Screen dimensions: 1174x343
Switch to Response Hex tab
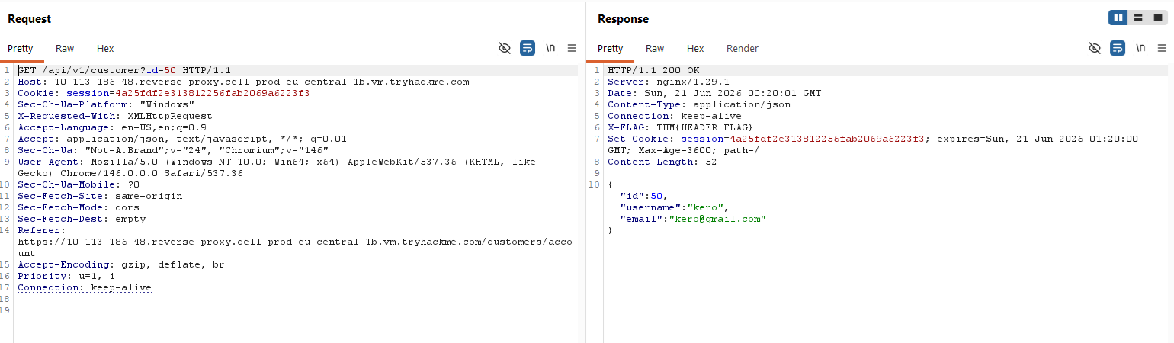point(695,48)
